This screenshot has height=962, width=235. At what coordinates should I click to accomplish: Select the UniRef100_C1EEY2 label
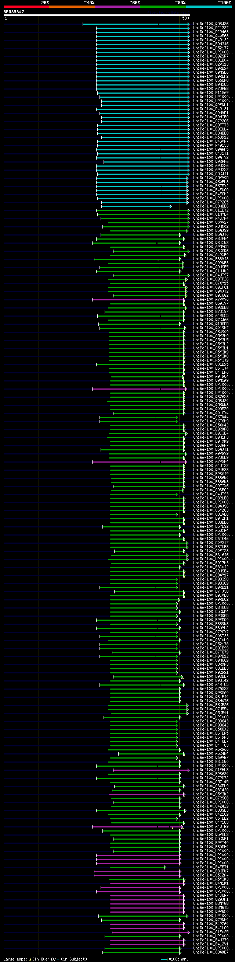211,210
